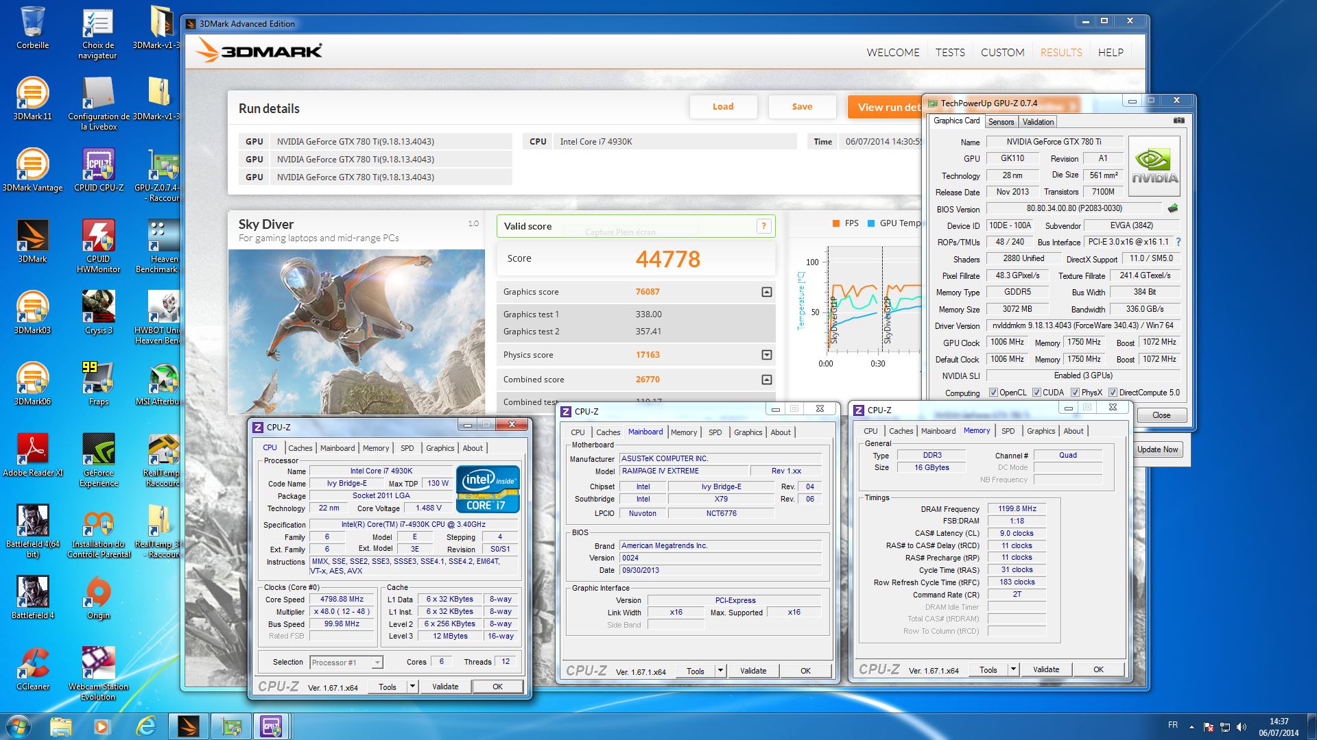
Task: Open SPD tab in Memory CPU-Z window
Action: click(1008, 431)
